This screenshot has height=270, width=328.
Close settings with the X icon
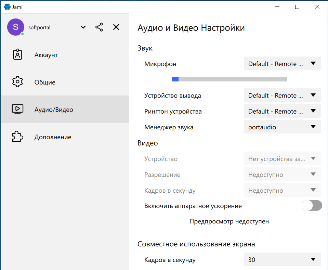[116, 27]
